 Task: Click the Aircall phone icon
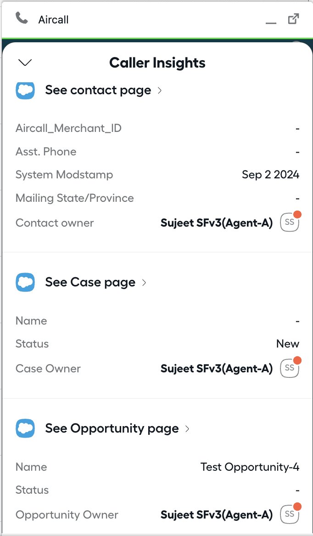(22, 18)
